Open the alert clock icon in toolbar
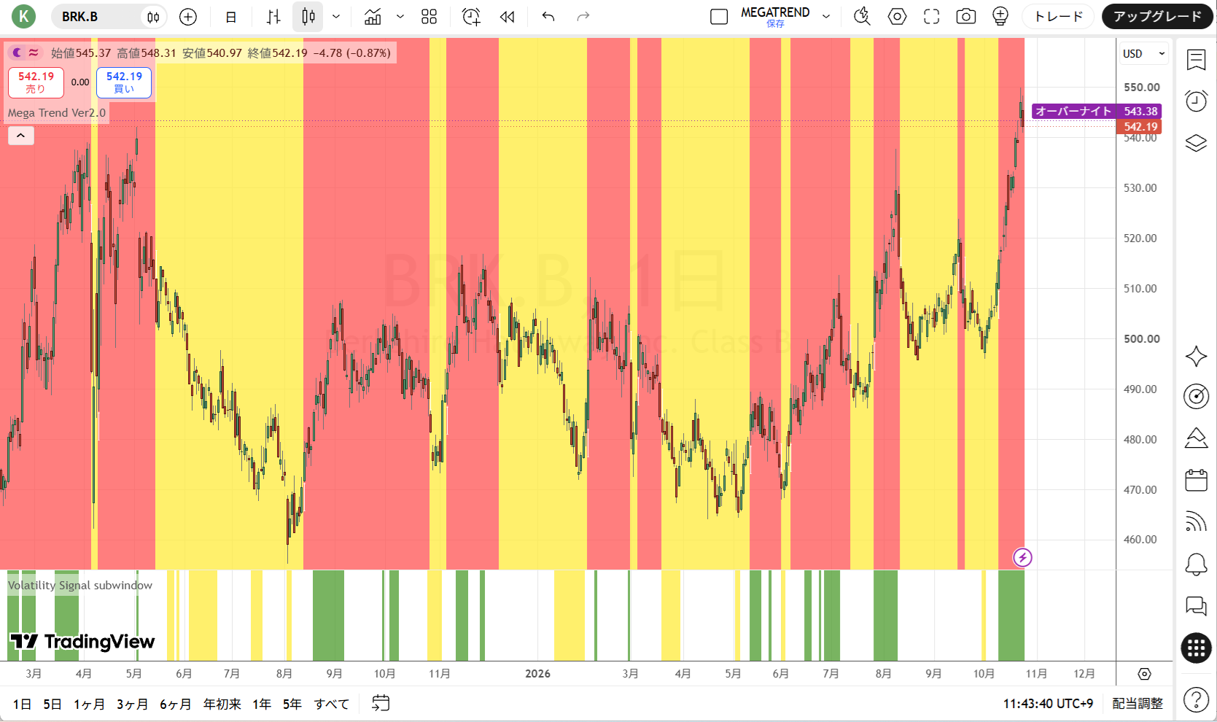 [471, 17]
